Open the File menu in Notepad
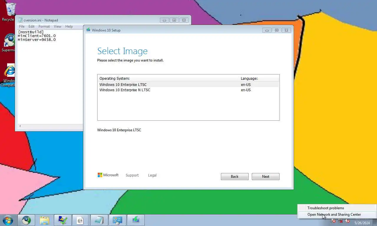The width and height of the screenshot is (377, 226). coord(22,26)
